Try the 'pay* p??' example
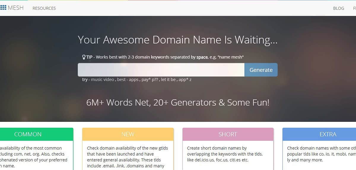 (x=150, y=80)
